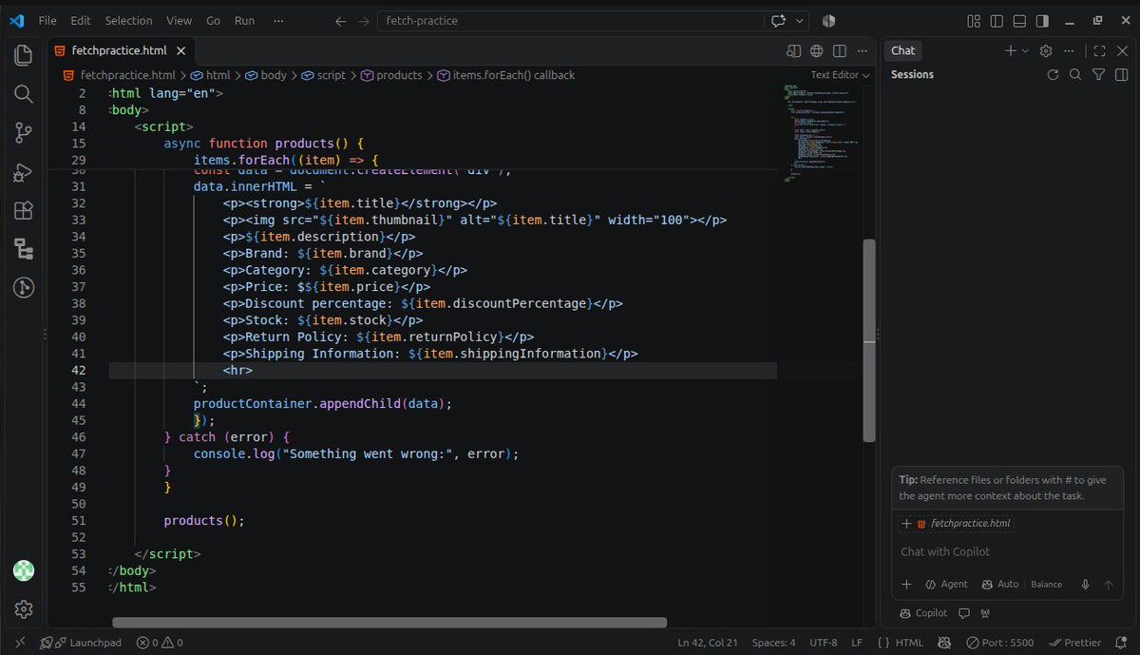Image resolution: width=1140 pixels, height=655 pixels.
Task: Open the Go menu
Action: (x=214, y=21)
